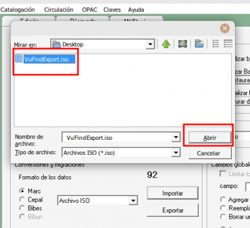The width and height of the screenshot is (250, 228).
Task: Switch to details view icon
Action: [x=228, y=44]
